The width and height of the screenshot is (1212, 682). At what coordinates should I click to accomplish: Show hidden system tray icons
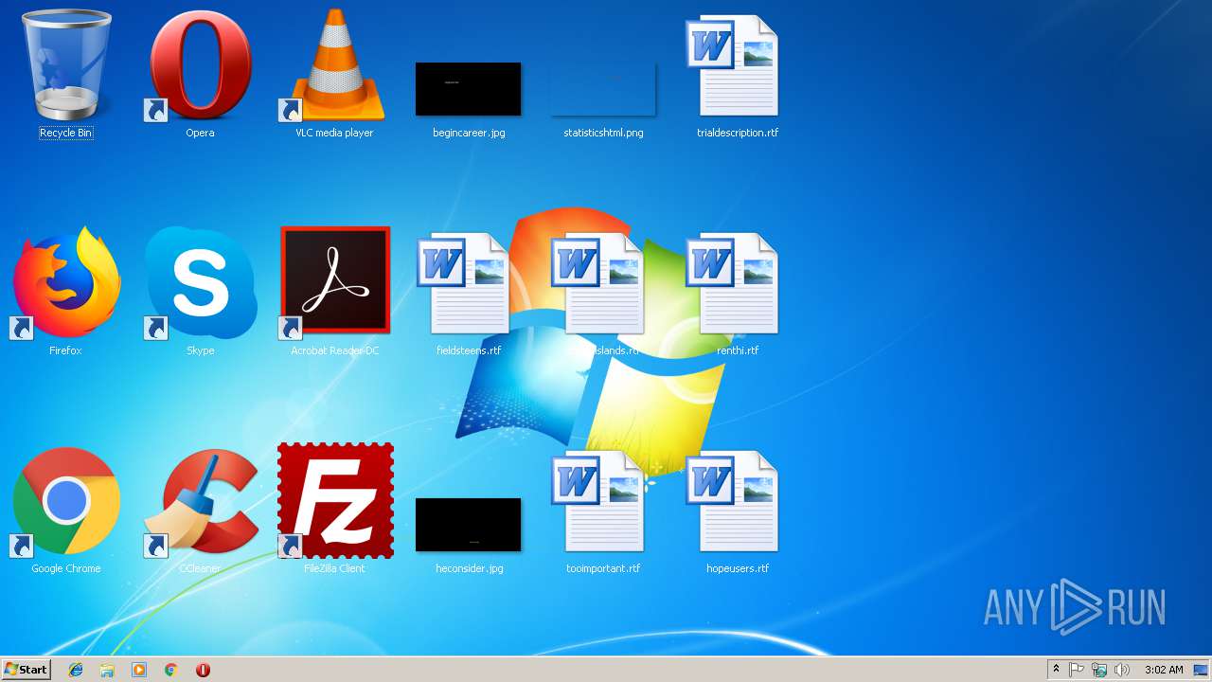[1057, 670]
